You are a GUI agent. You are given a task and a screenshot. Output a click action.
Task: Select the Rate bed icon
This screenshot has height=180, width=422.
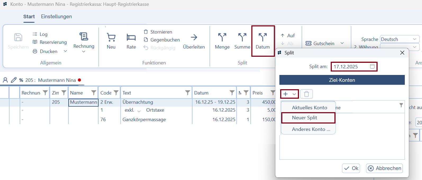[131, 37]
